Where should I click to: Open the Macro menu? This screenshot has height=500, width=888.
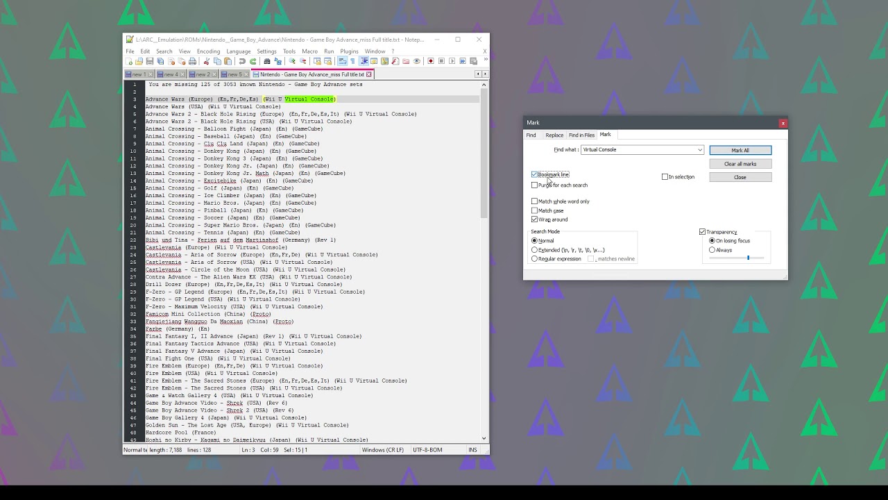tap(309, 51)
